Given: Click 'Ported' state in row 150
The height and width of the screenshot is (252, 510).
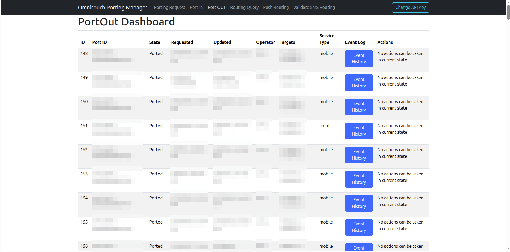Looking at the screenshot, I should [x=156, y=102].
